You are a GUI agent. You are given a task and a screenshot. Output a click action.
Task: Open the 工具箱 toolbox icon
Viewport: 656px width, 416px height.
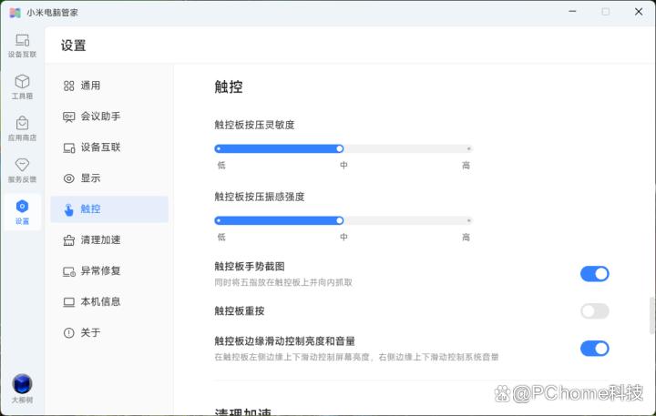click(x=22, y=86)
